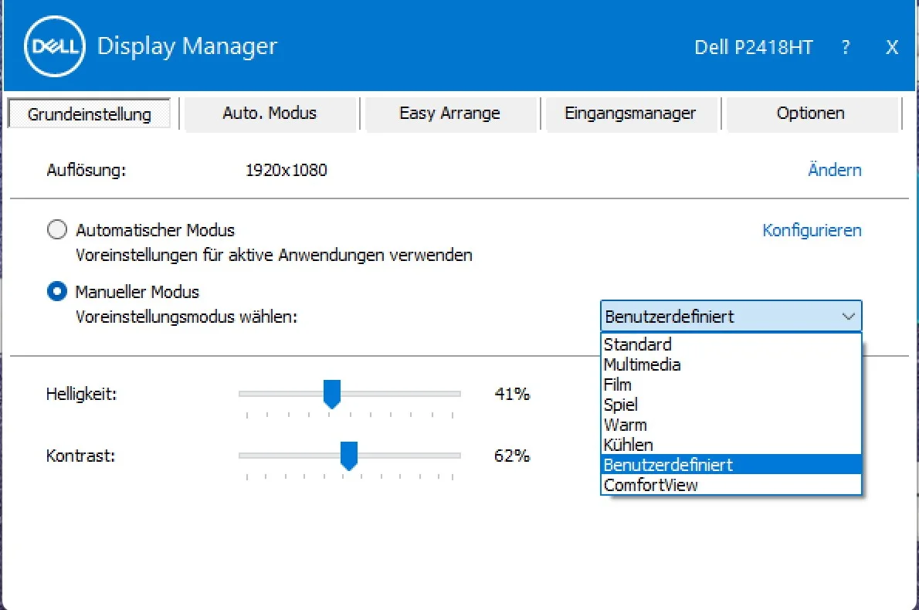Image resolution: width=919 pixels, height=610 pixels.
Task: Switch to the Grundeinstellung tab
Action: coord(89,114)
